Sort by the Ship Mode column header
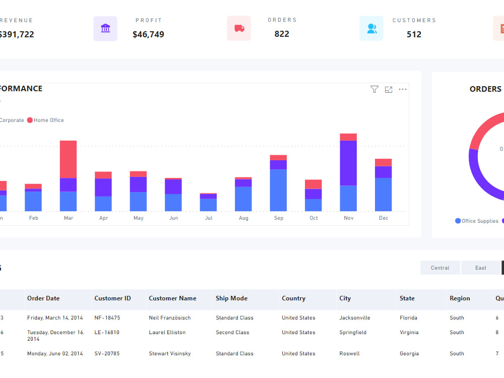The image size is (504, 378). (231, 298)
